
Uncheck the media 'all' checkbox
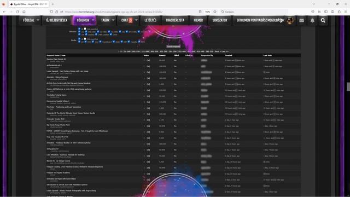tap(79, 39)
